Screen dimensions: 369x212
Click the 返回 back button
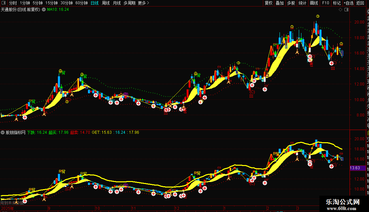point(360,3)
